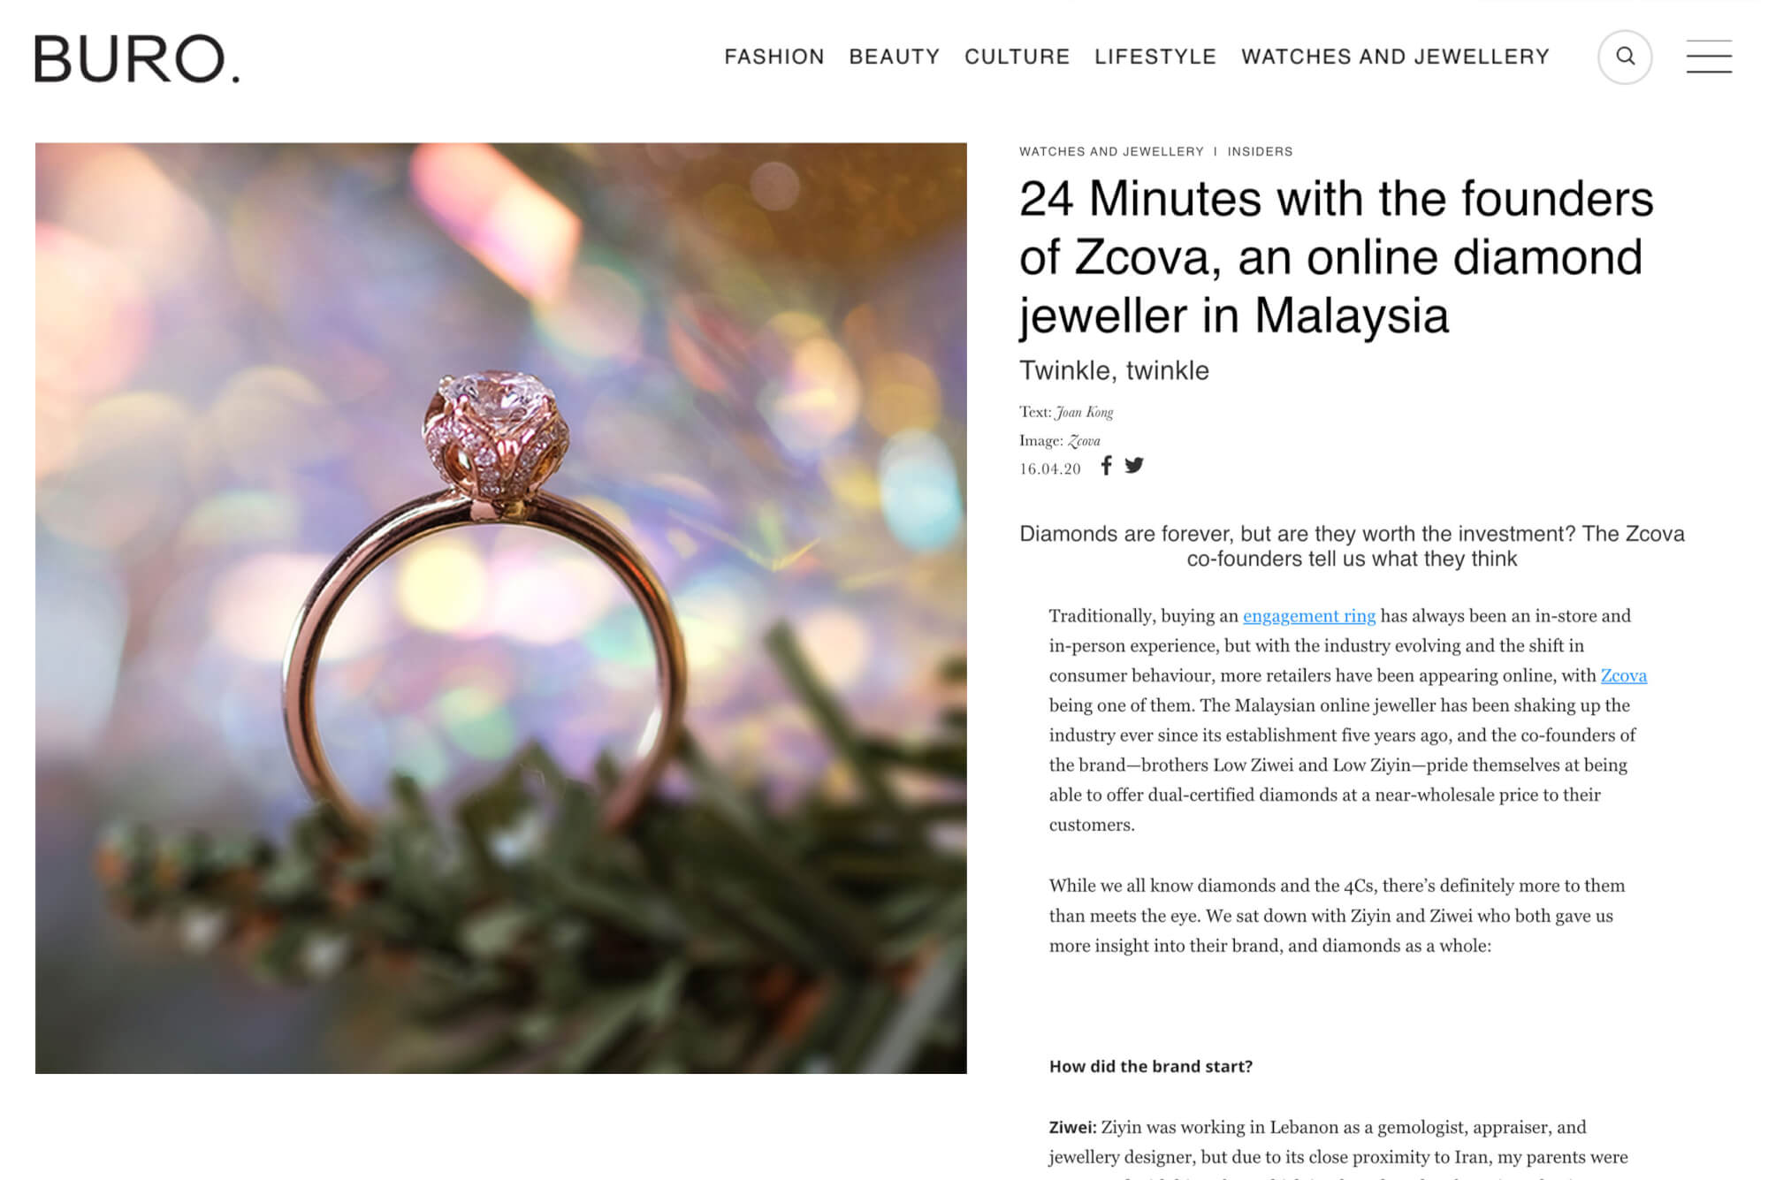Open the Beauty menu
Viewport: 1768px width, 1180px height.
(x=895, y=57)
